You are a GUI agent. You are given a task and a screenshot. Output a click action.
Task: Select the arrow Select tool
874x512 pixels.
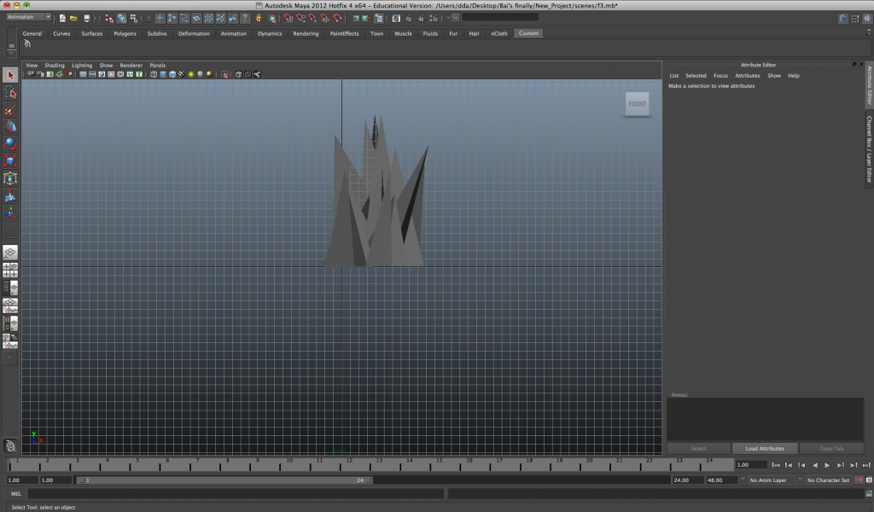click(x=10, y=76)
